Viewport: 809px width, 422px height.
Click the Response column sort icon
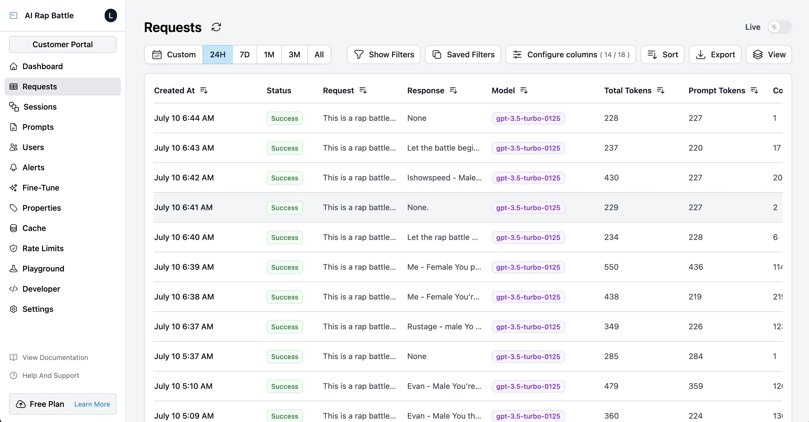pyautogui.click(x=453, y=90)
